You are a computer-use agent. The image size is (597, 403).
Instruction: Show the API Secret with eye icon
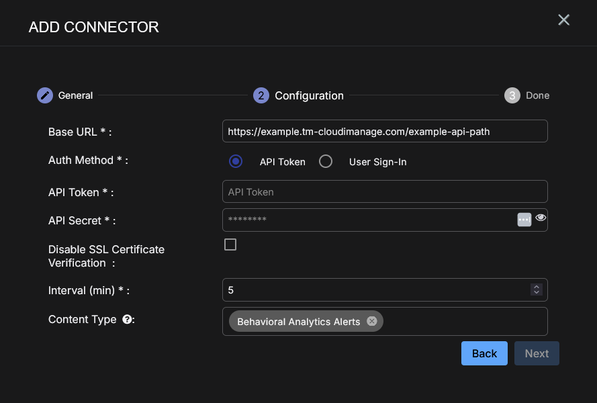[541, 218]
